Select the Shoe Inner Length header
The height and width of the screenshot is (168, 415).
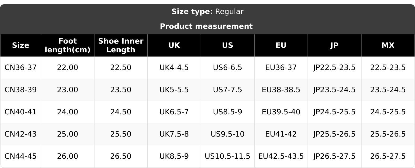click(x=121, y=45)
